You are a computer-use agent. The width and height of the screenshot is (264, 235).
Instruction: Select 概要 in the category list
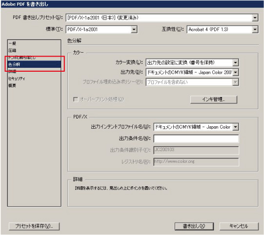pyautogui.click(x=34, y=86)
